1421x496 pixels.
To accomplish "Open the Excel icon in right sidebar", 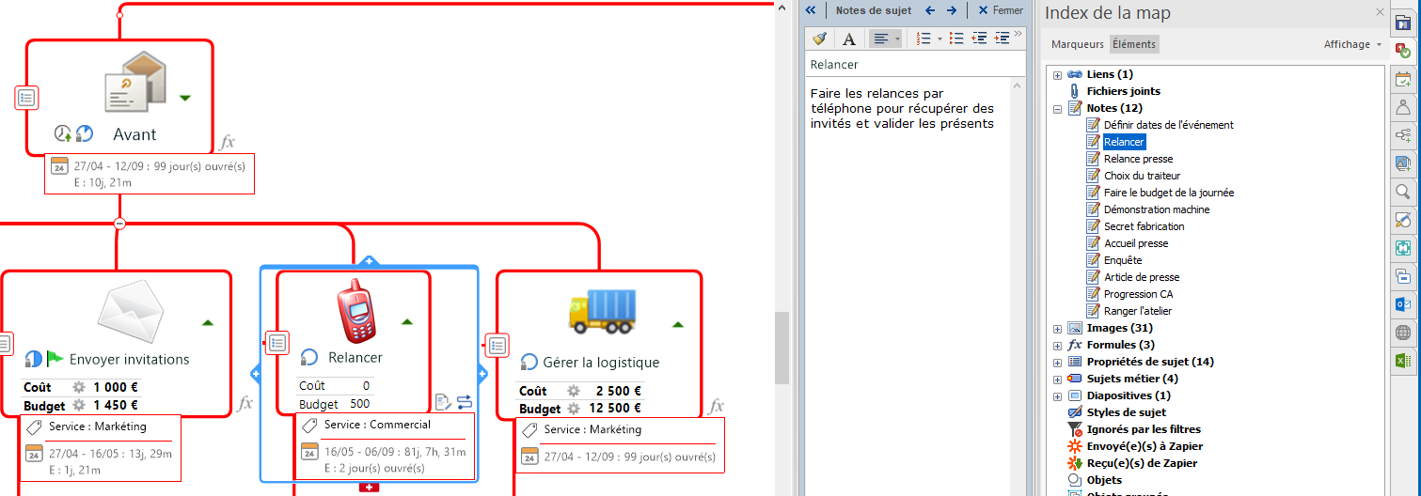I will tap(1402, 360).
